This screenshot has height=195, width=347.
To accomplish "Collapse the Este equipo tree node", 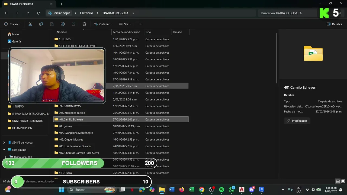I will (4, 150).
